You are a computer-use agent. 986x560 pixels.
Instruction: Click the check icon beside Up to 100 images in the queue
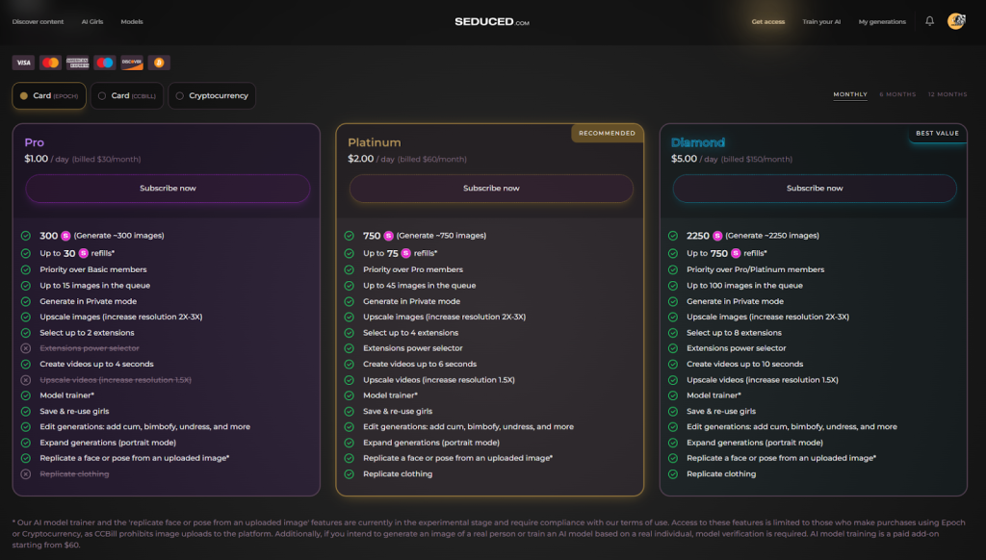tap(673, 286)
